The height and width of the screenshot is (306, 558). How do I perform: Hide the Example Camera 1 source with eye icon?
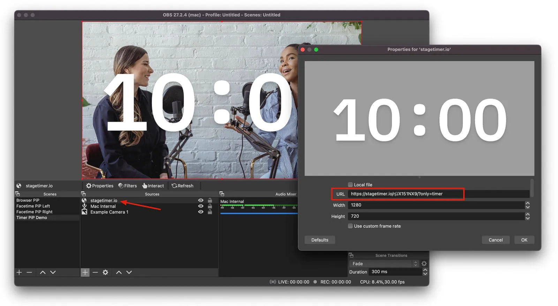click(201, 212)
